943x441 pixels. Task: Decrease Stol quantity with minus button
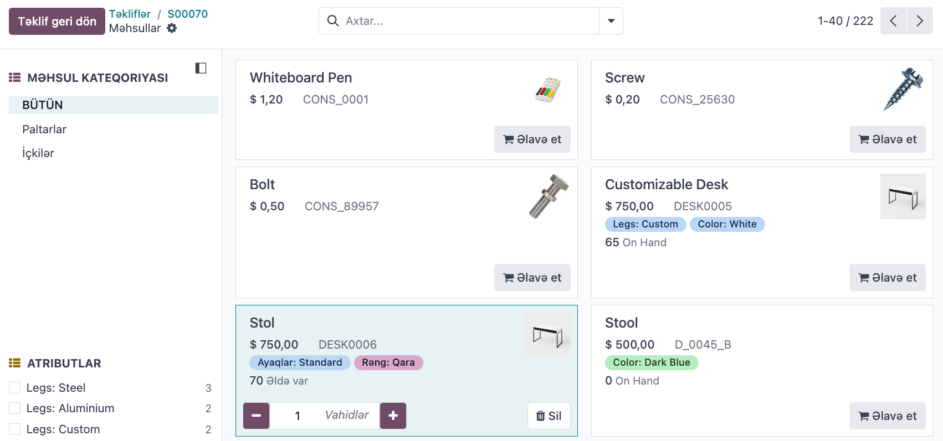tap(257, 416)
